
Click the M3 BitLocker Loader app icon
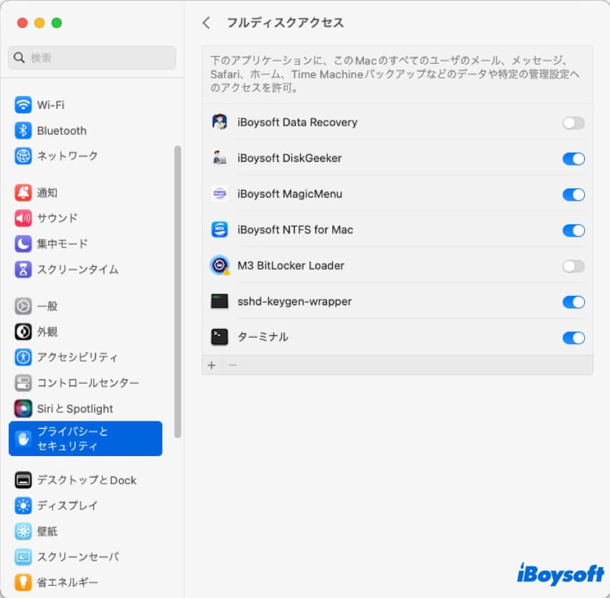pos(220,265)
